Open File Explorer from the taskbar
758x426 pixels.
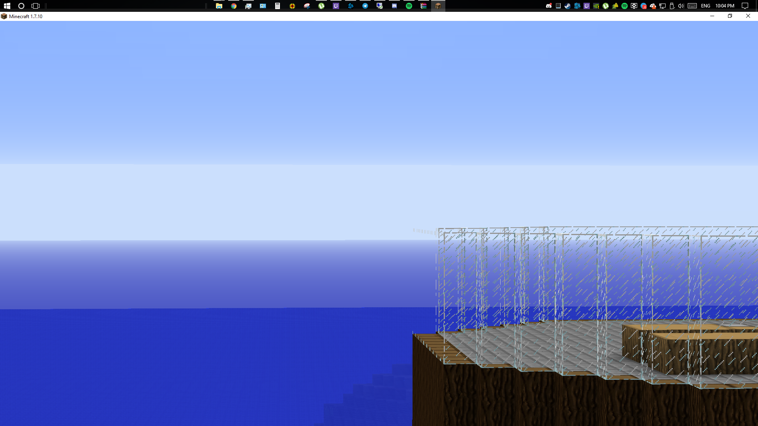[219, 6]
